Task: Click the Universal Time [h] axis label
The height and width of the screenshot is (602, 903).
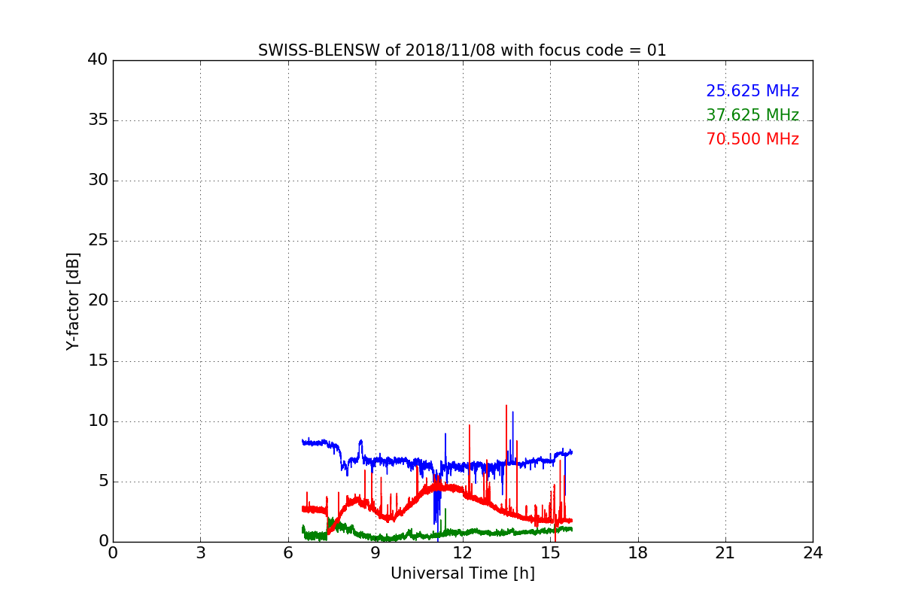Action: 462,573
